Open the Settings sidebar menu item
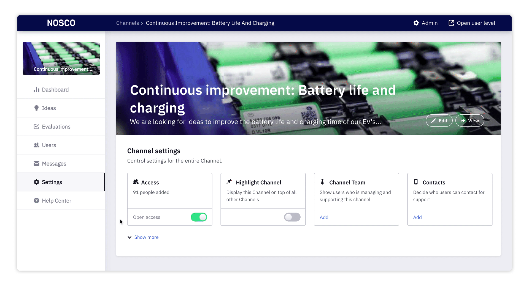This screenshot has height=286, width=529. [x=52, y=182]
